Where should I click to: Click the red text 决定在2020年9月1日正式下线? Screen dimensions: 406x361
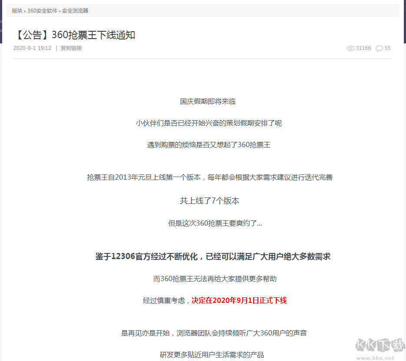coord(239,300)
